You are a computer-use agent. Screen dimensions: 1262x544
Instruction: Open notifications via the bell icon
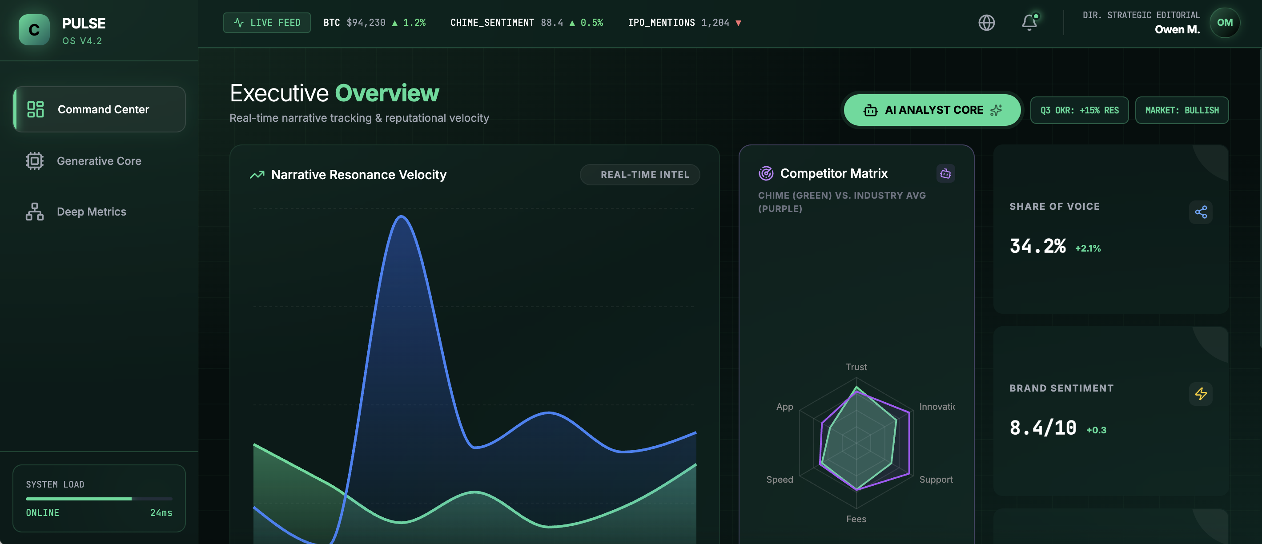click(1029, 23)
